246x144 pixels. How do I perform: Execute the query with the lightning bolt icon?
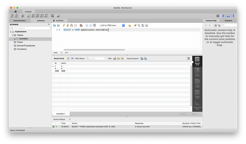click(64, 25)
